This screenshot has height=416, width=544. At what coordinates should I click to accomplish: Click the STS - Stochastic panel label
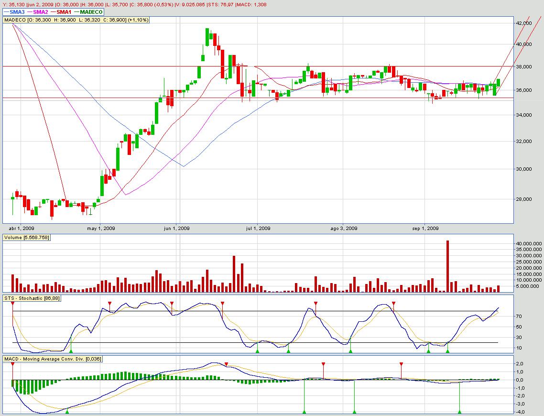click(x=32, y=298)
